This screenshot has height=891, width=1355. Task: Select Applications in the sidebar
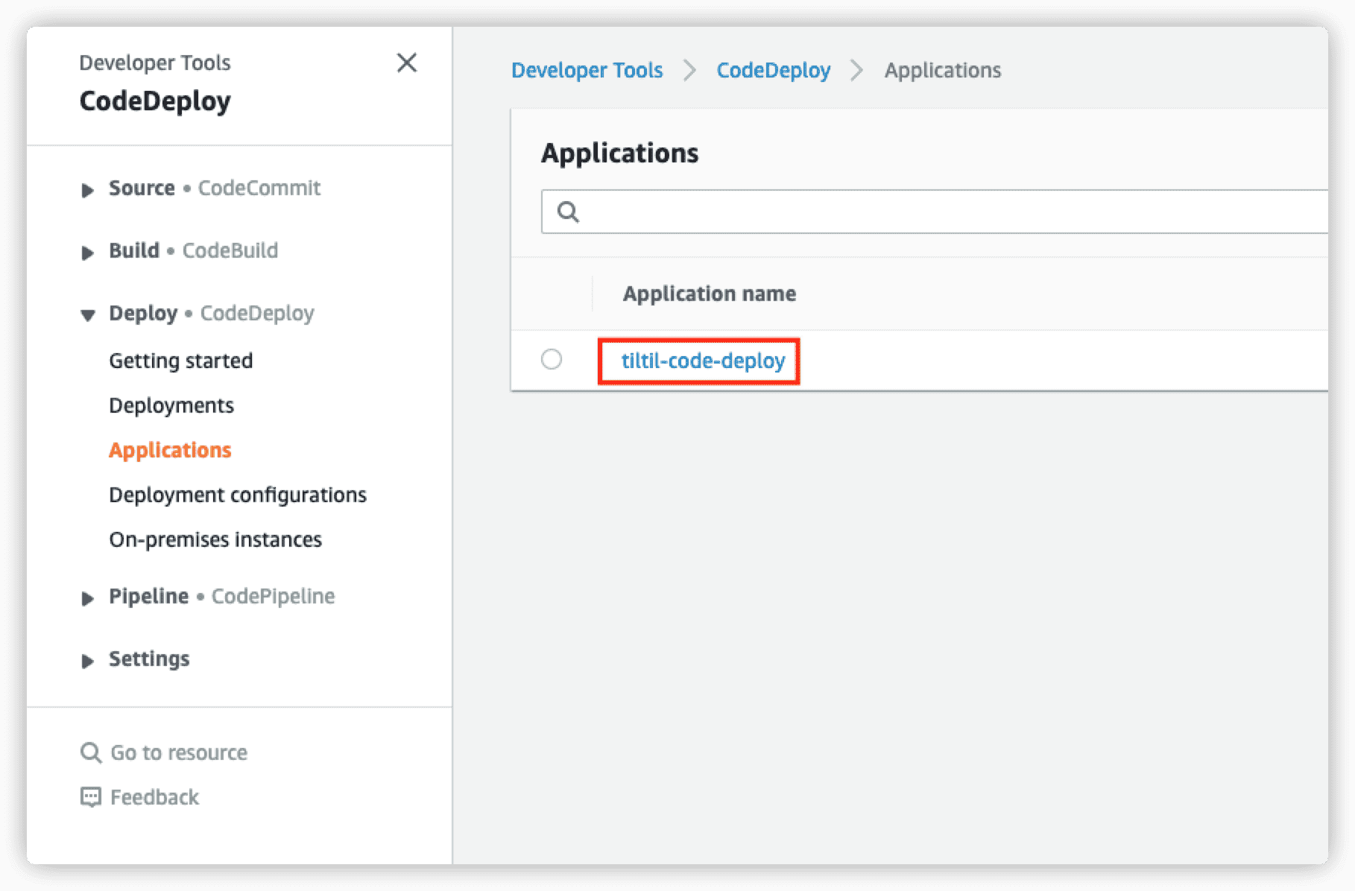[x=170, y=450]
